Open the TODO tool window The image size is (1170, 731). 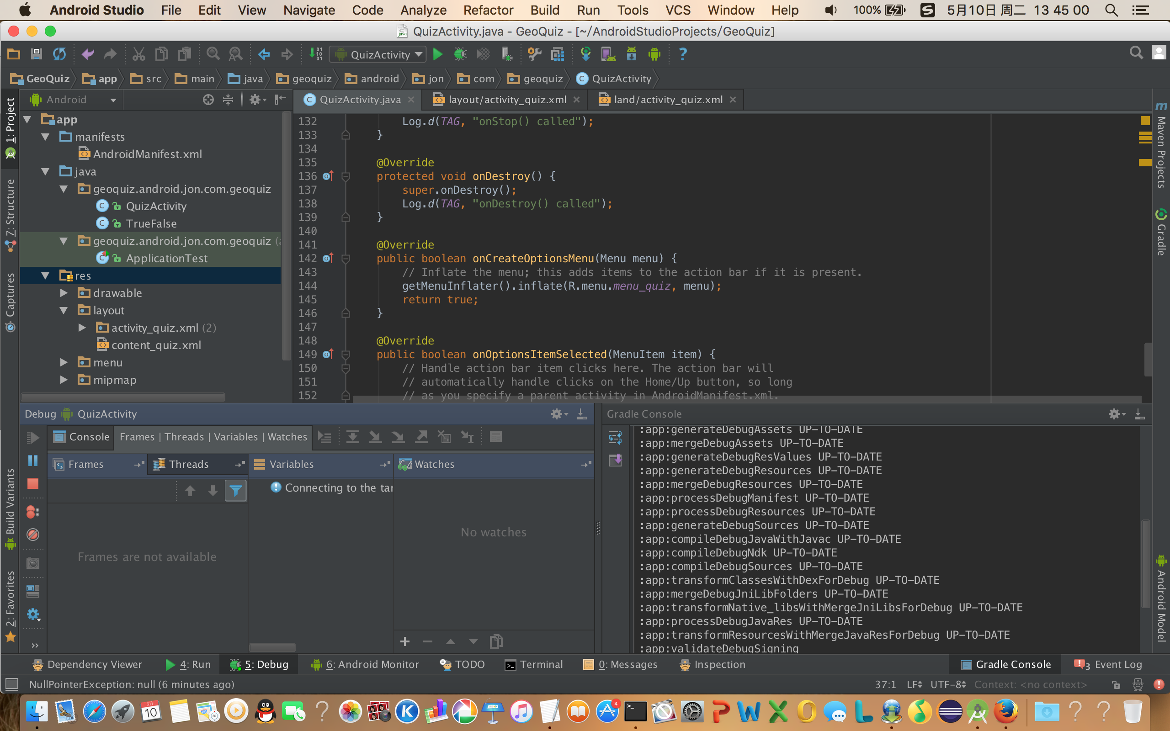coord(462,665)
